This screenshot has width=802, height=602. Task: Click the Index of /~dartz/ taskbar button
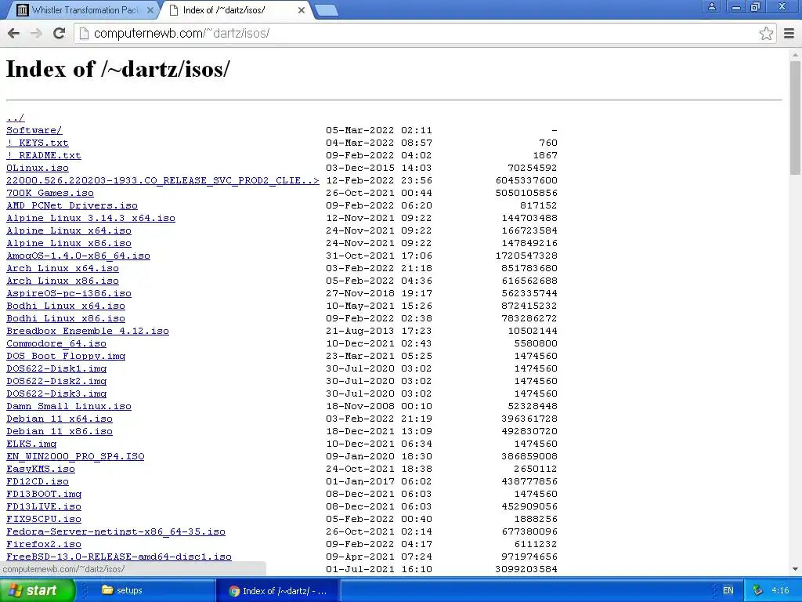[x=278, y=591]
